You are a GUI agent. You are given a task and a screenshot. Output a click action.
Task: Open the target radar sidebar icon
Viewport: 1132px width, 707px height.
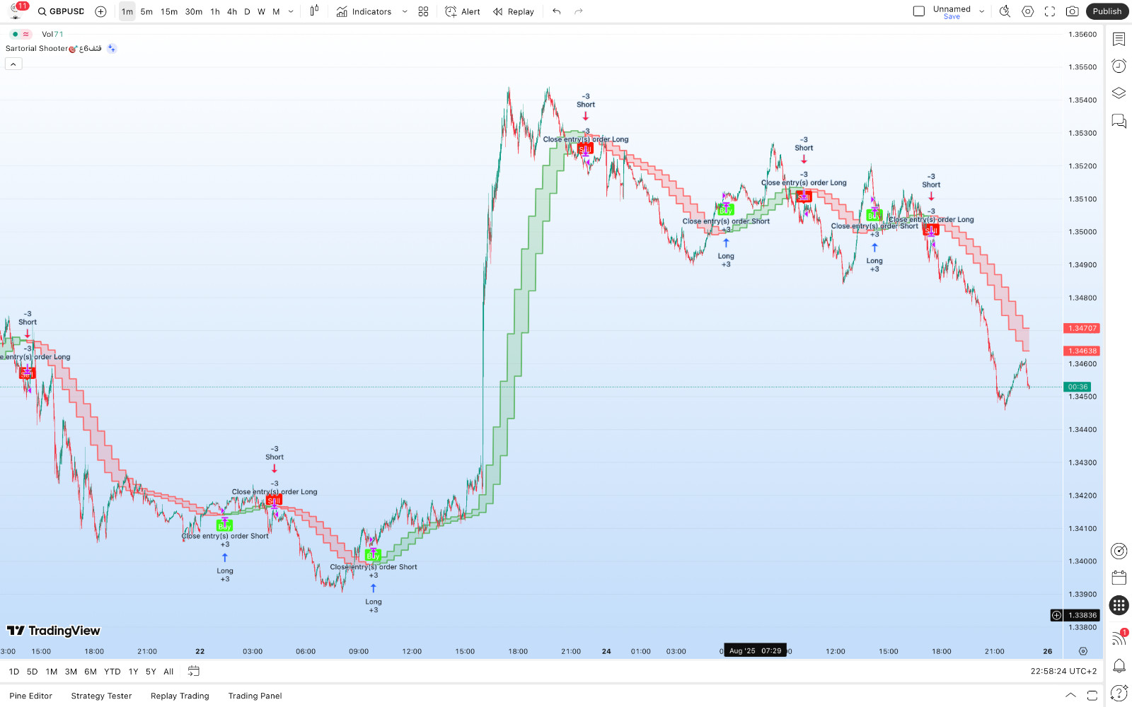pyautogui.click(x=1119, y=551)
